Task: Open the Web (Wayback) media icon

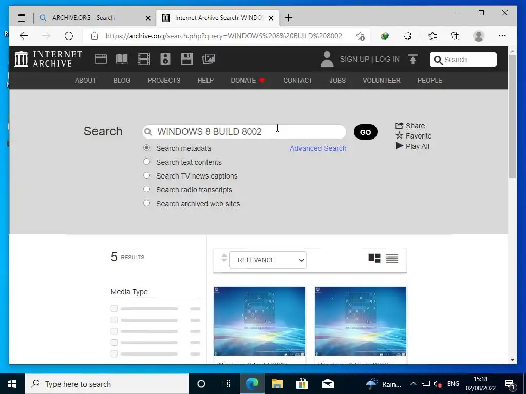Action: coord(100,59)
